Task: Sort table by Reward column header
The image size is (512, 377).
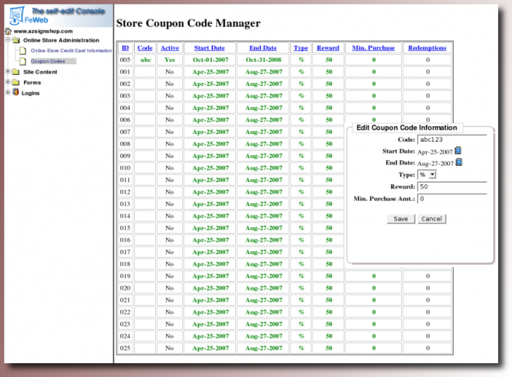Action: 328,48
